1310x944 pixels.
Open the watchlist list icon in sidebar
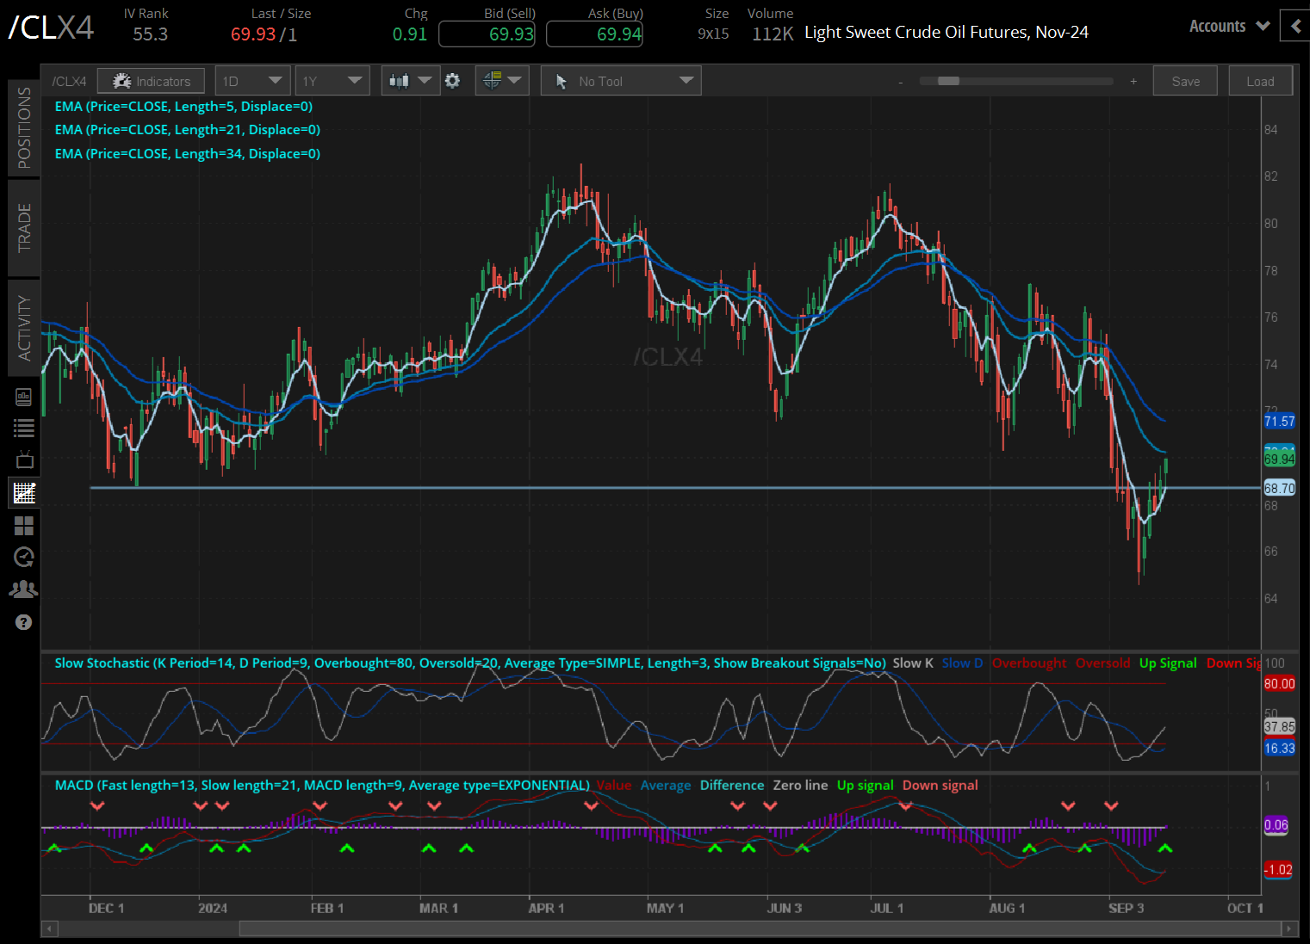click(24, 428)
